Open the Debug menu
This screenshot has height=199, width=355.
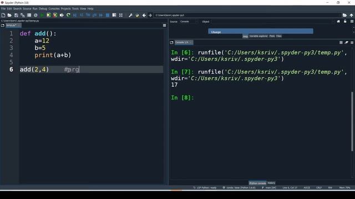(43, 9)
